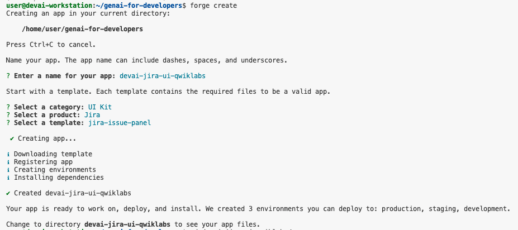518x230 pixels.
Task: Click the Press Ctrl+C to cancel line
Action: point(51,44)
